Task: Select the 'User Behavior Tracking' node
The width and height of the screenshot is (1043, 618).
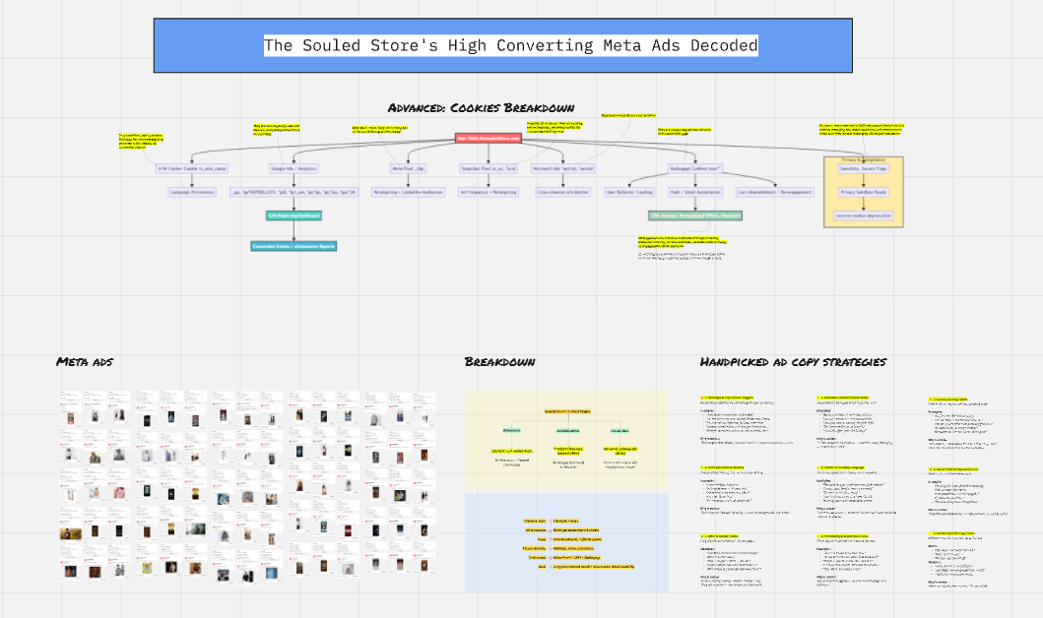Action: pyautogui.click(x=628, y=192)
